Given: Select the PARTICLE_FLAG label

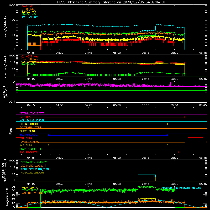Looking at the screenshot, I should pos(29,142).
